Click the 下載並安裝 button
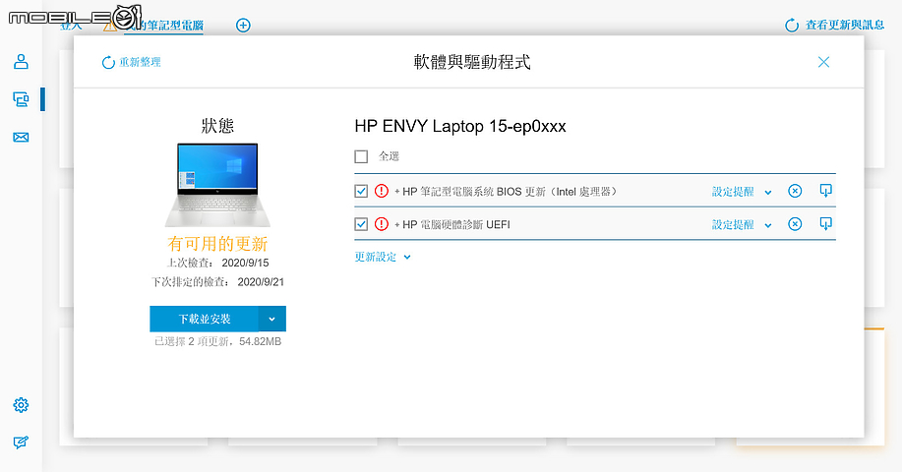 pyautogui.click(x=205, y=319)
